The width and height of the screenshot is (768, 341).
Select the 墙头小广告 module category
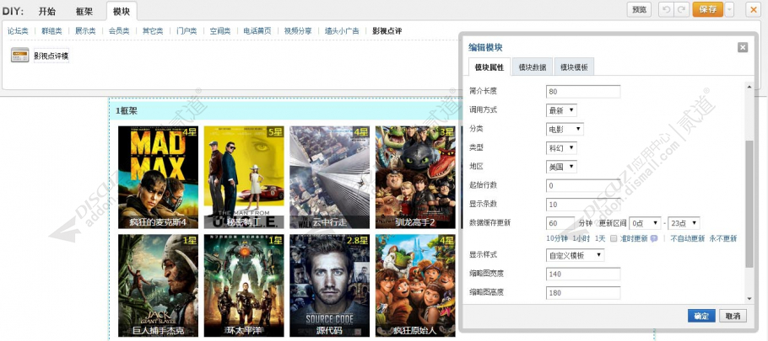click(342, 31)
